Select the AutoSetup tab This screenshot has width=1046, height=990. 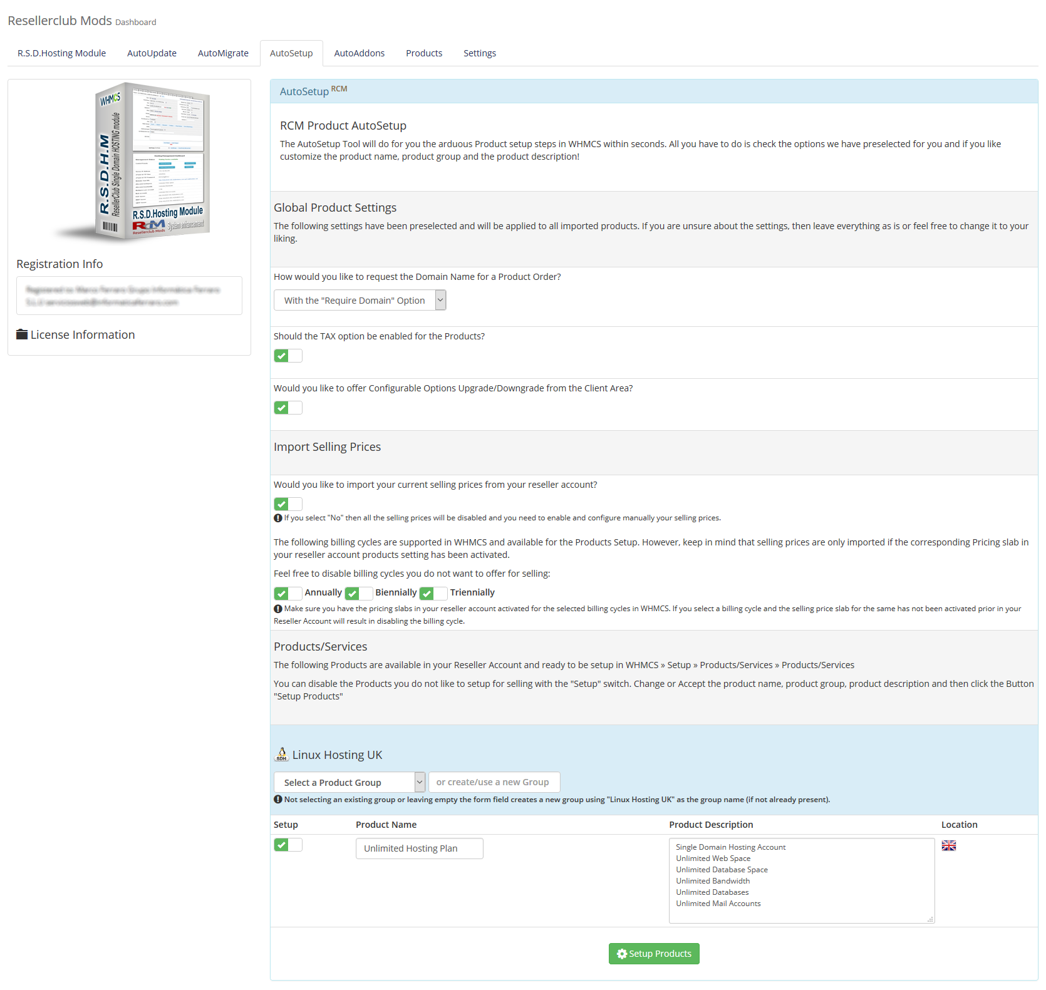291,53
